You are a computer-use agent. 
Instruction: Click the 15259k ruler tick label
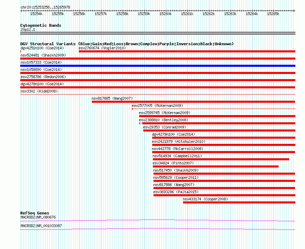tap(144, 14)
